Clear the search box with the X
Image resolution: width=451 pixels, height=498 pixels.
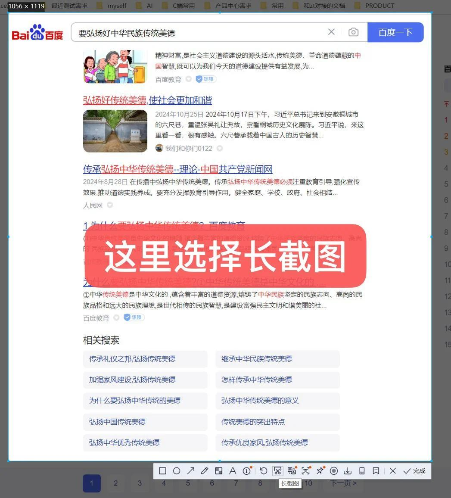331,32
